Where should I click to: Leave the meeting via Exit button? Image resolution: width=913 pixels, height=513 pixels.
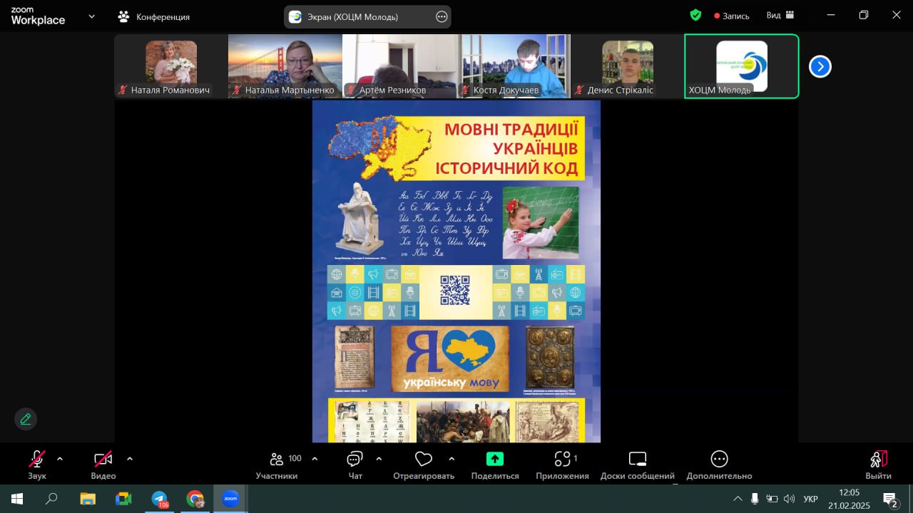878,465
